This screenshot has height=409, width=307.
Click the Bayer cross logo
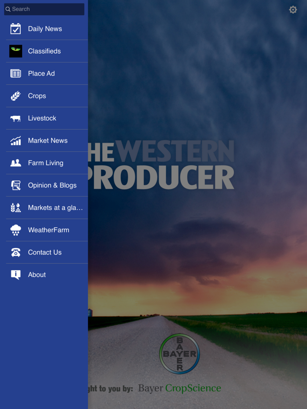pos(180,354)
